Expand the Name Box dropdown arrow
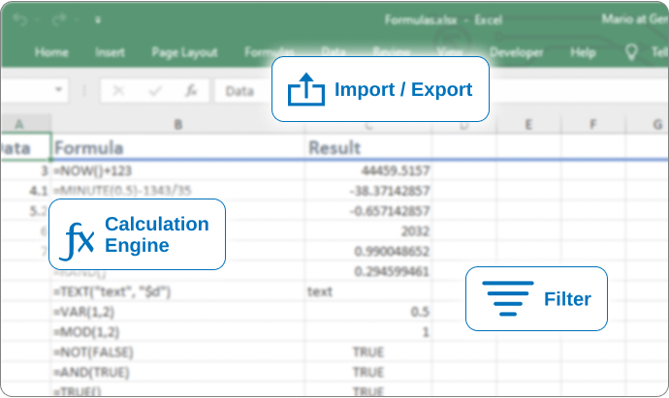Viewport: 669px width, 398px height. coord(58,89)
